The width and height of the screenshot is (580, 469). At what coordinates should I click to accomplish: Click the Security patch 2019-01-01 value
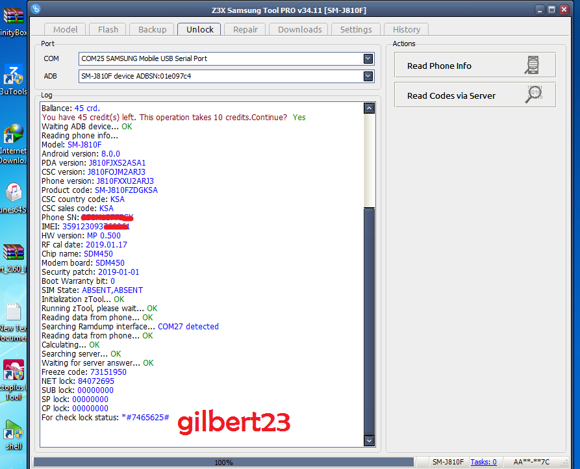click(118, 272)
